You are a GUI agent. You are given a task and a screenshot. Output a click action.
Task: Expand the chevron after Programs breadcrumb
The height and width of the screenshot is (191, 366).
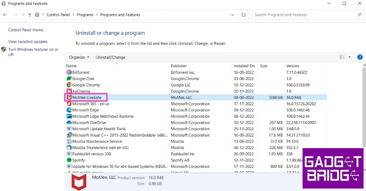(x=97, y=15)
